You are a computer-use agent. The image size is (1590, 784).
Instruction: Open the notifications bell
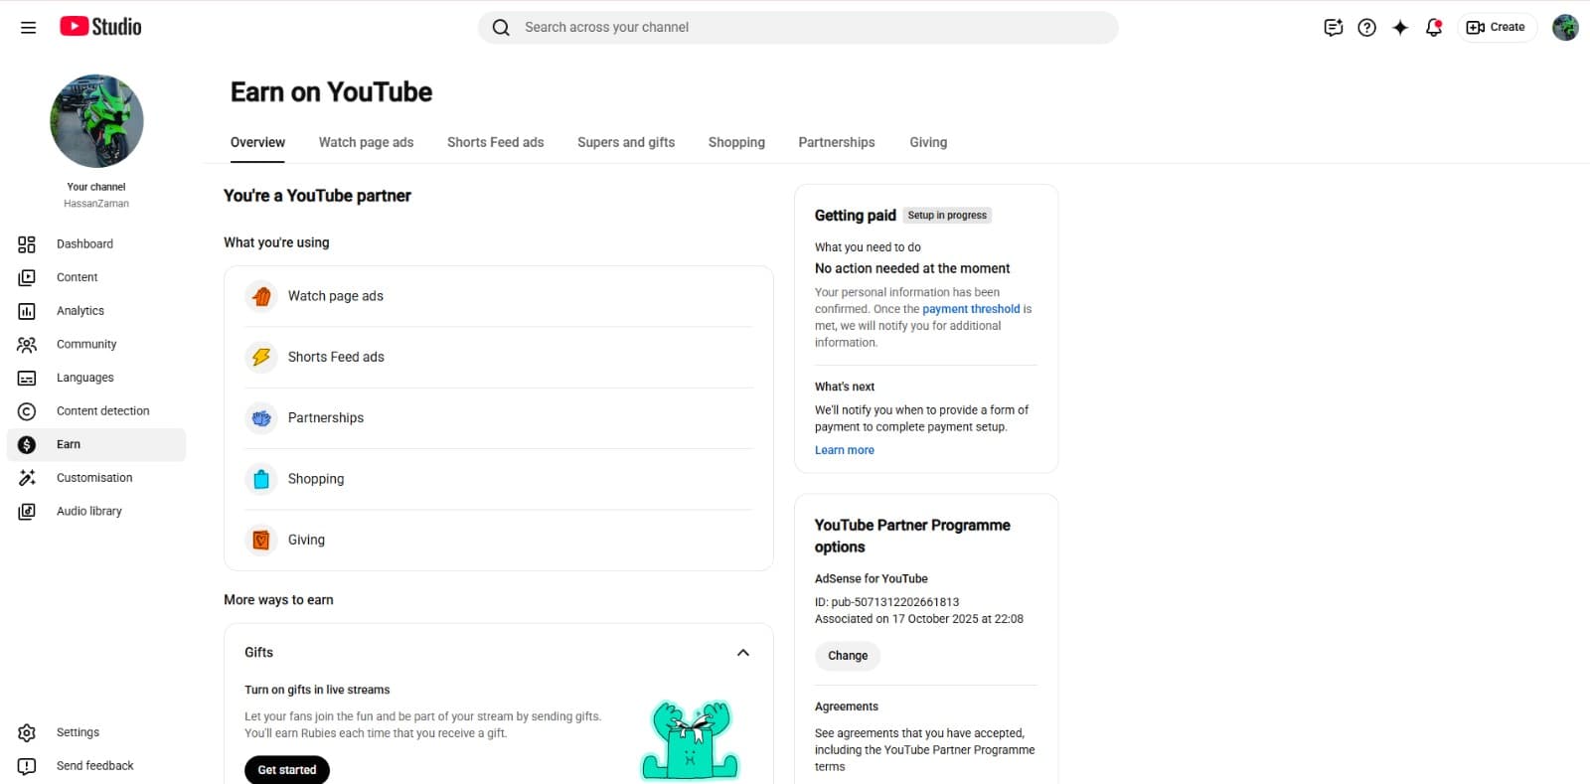1433,28
